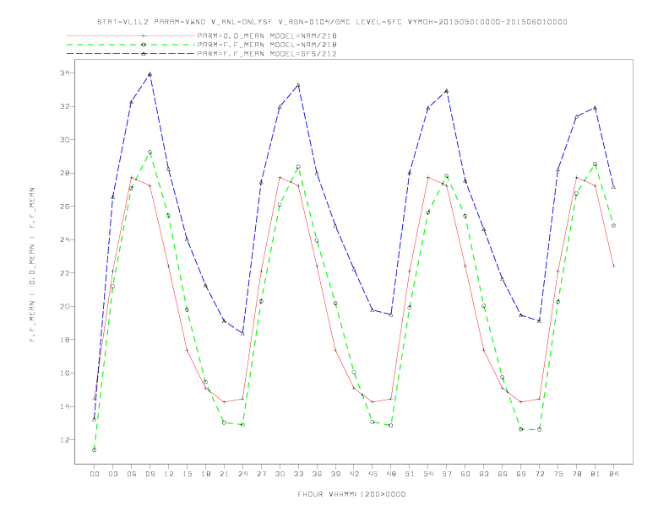The image size is (669, 516).
Task: Select the green dashed line sample in legend
Action: (131, 45)
